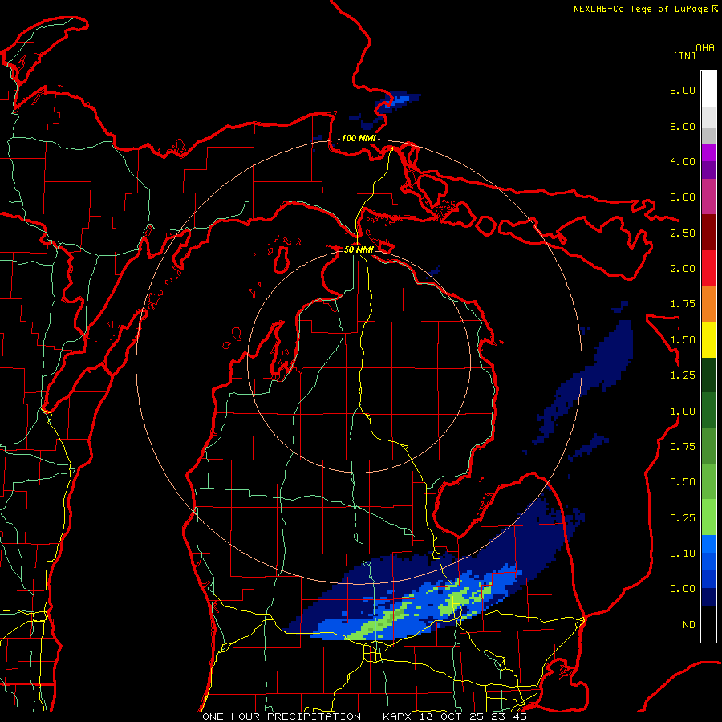This screenshot has width=722, height=722.
Task: Click the 1.25 legend value
Action: click(x=683, y=375)
